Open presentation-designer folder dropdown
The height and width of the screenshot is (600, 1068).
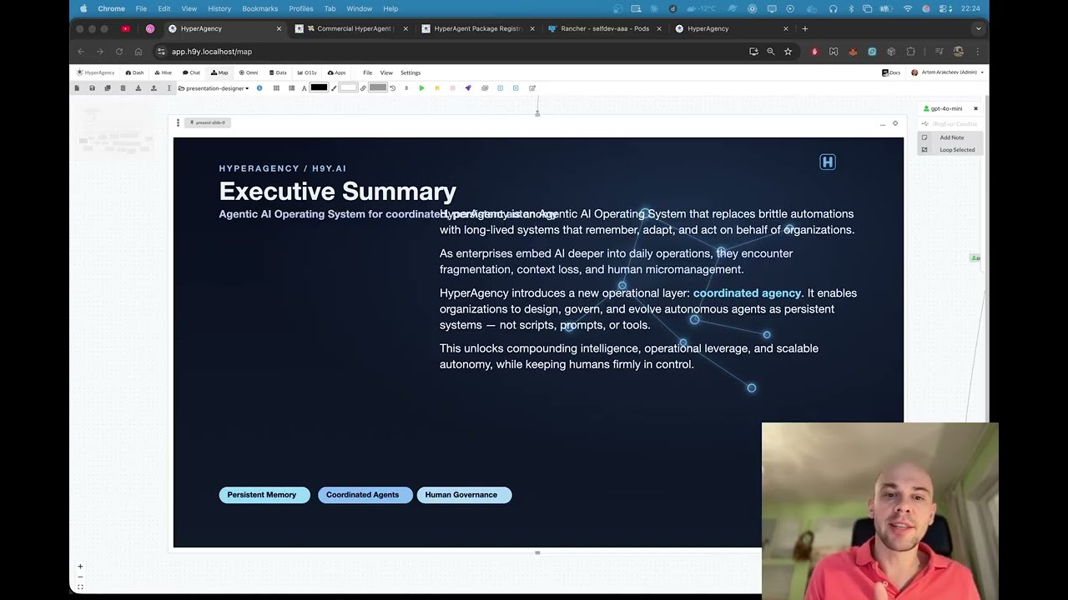214,87
